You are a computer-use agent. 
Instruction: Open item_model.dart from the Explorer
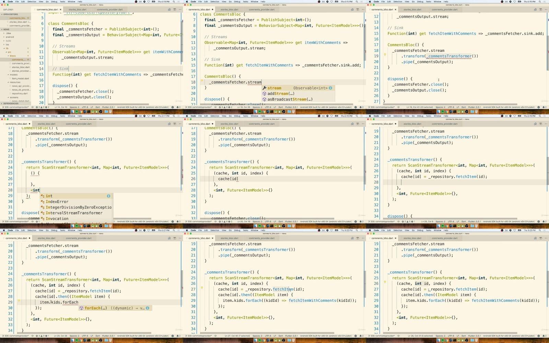pyautogui.click(x=20, y=79)
